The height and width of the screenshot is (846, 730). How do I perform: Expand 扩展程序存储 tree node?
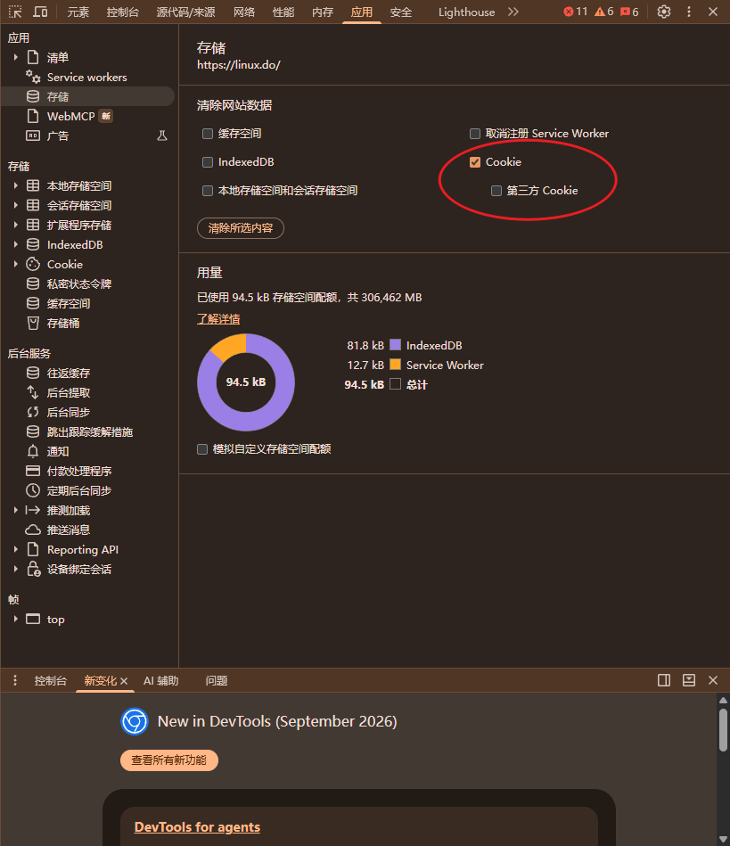(x=16, y=225)
